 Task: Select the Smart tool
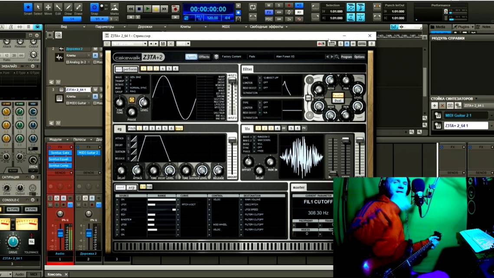click(28, 7)
